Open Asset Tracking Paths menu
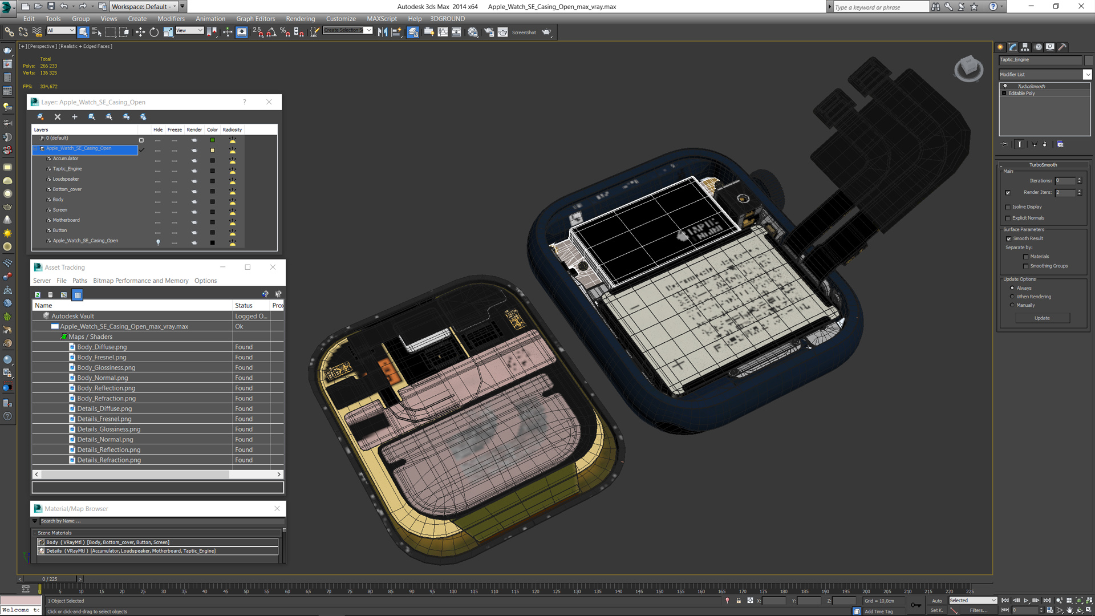Viewport: 1095px width, 616px height. tap(80, 281)
